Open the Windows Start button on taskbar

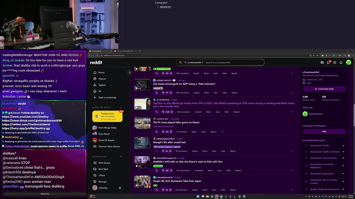tap(198, 197)
